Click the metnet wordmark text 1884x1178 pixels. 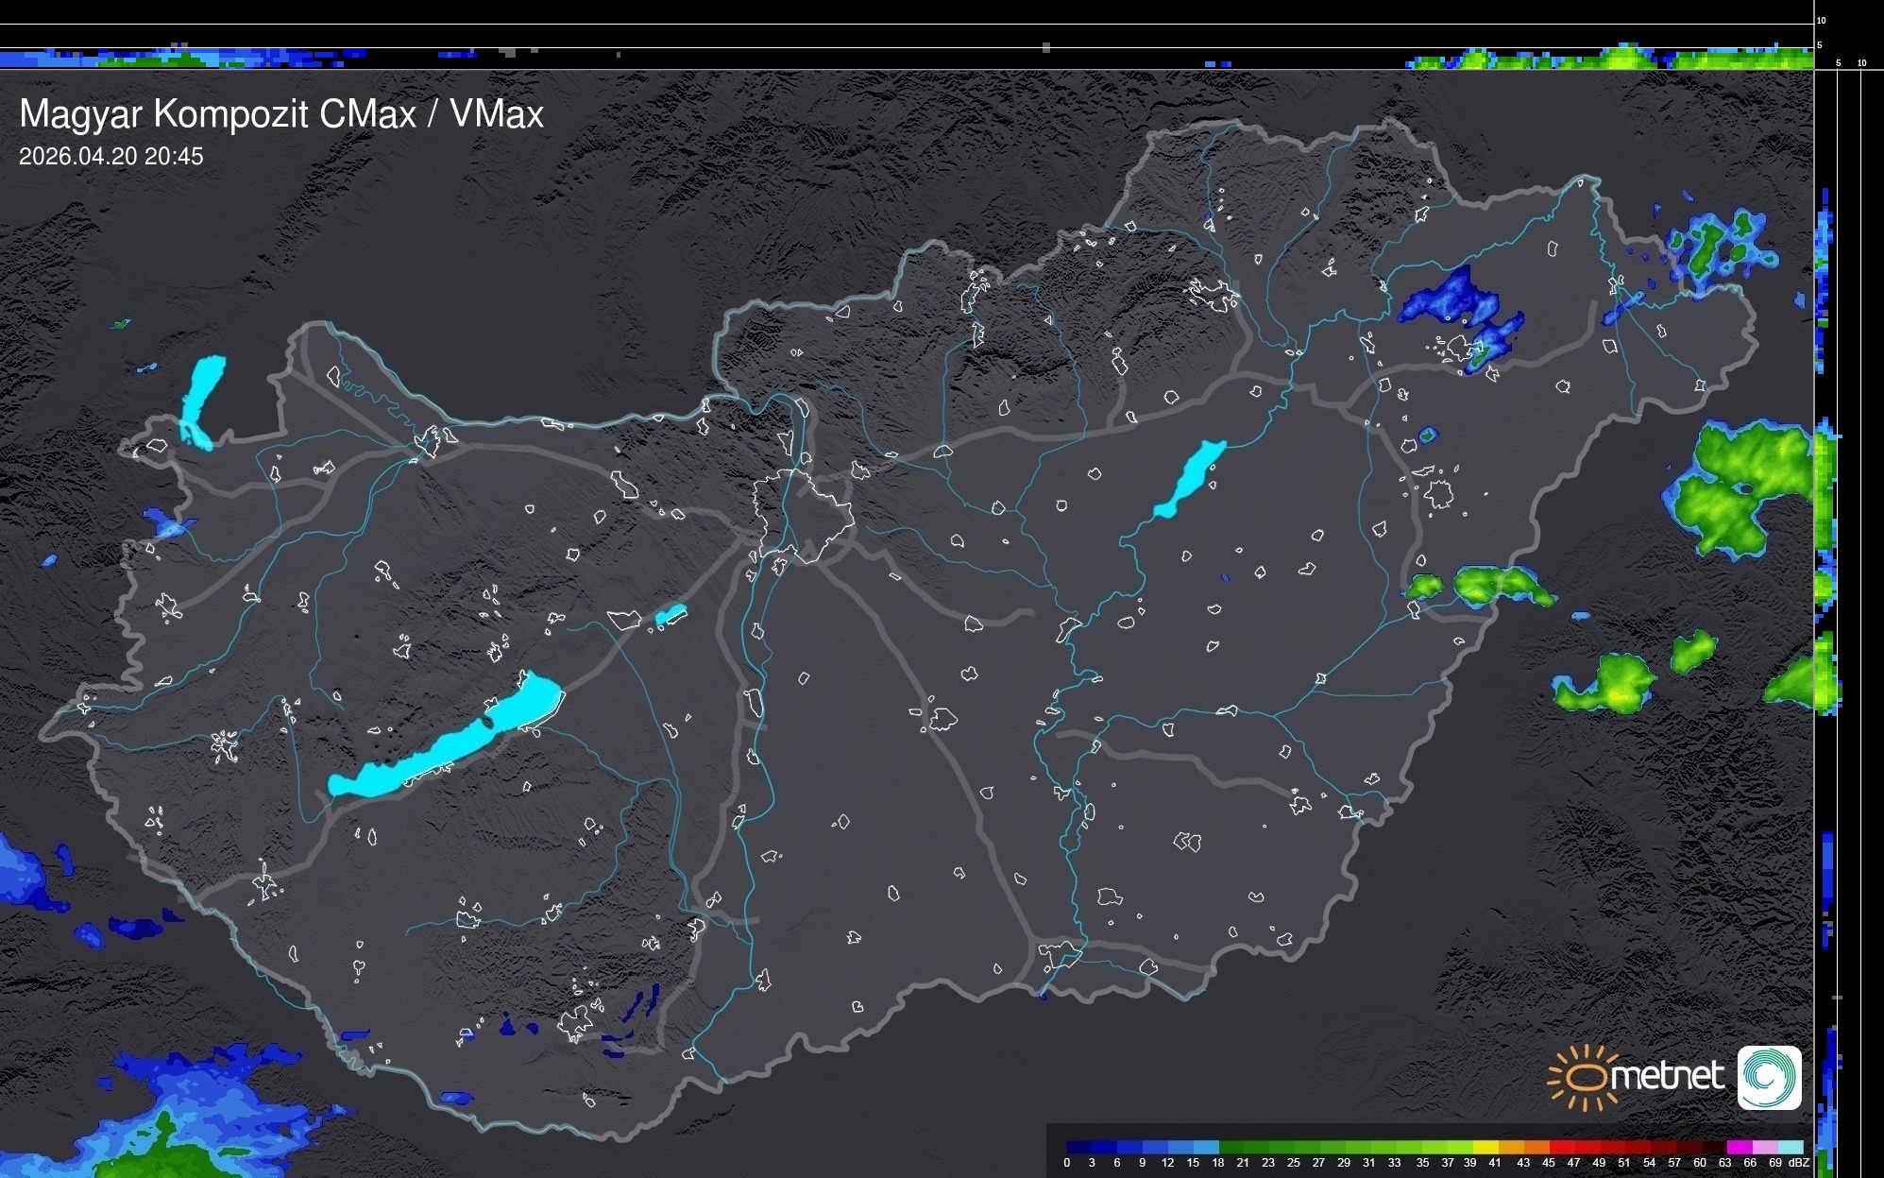[x=1667, y=1076]
